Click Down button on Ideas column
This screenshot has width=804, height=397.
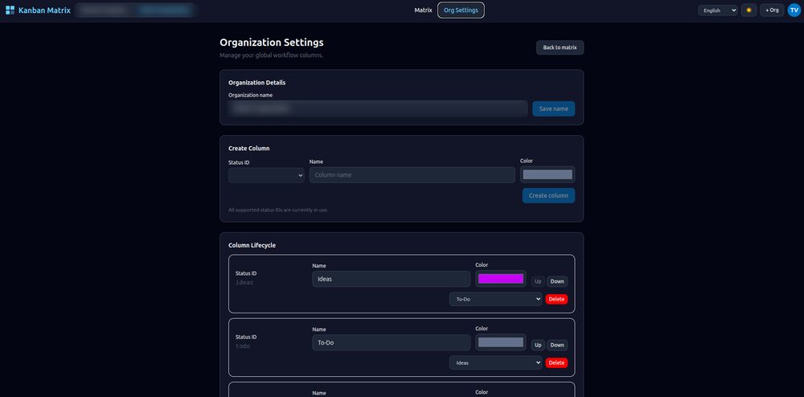(x=557, y=281)
